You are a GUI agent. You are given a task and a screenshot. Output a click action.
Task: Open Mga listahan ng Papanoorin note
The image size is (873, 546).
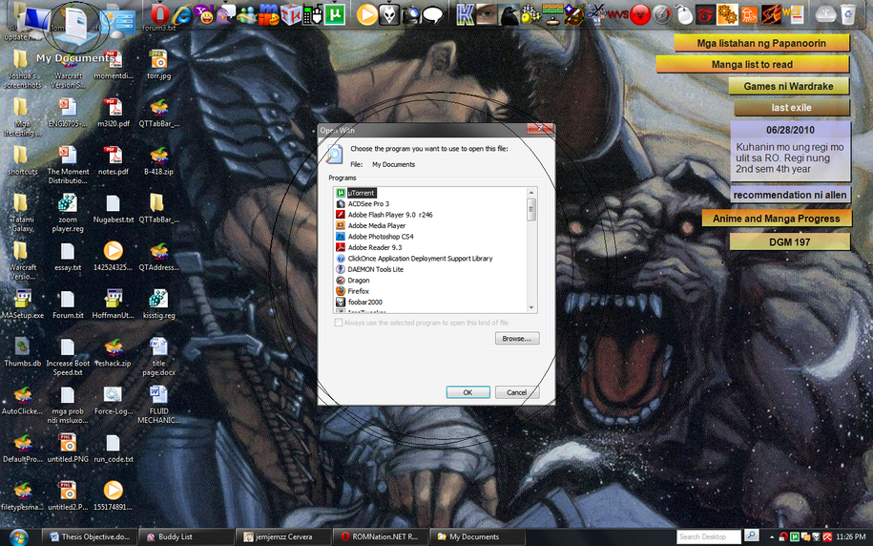coord(761,43)
